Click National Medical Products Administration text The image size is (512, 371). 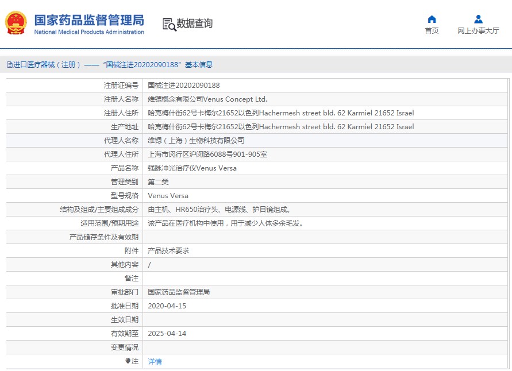[89, 32]
